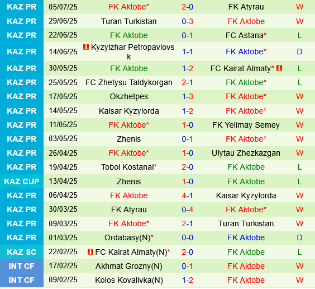Click red card icon next to FC Kairat Almaty on 30/05/25

[x=279, y=68]
